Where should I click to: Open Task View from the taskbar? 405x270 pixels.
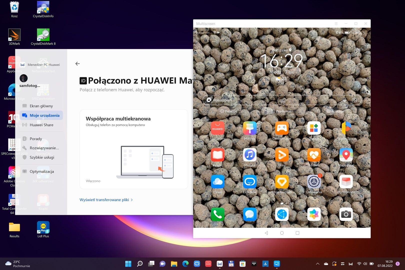(151, 264)
